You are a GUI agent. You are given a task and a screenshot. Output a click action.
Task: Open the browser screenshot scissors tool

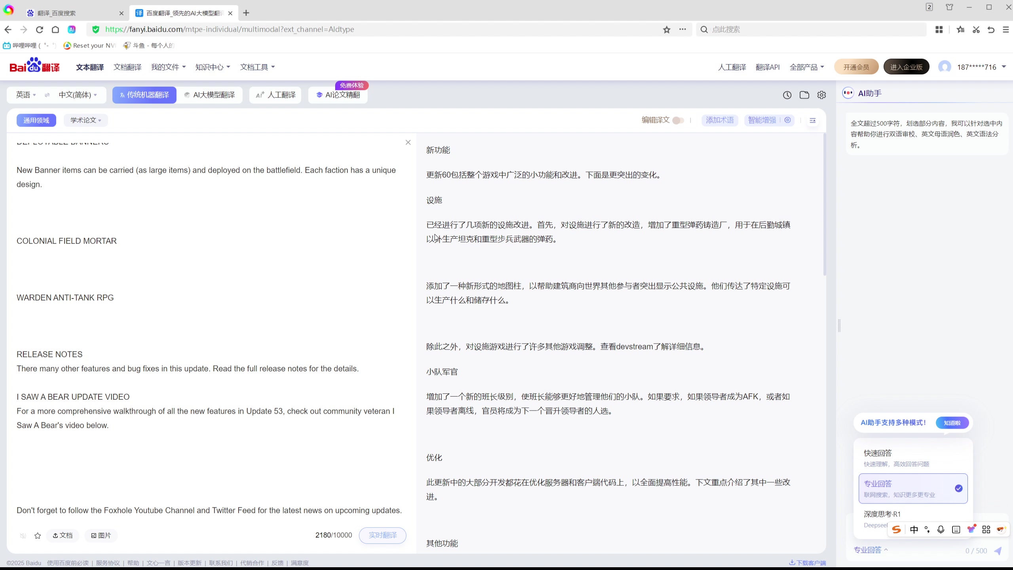pos(976,29)
